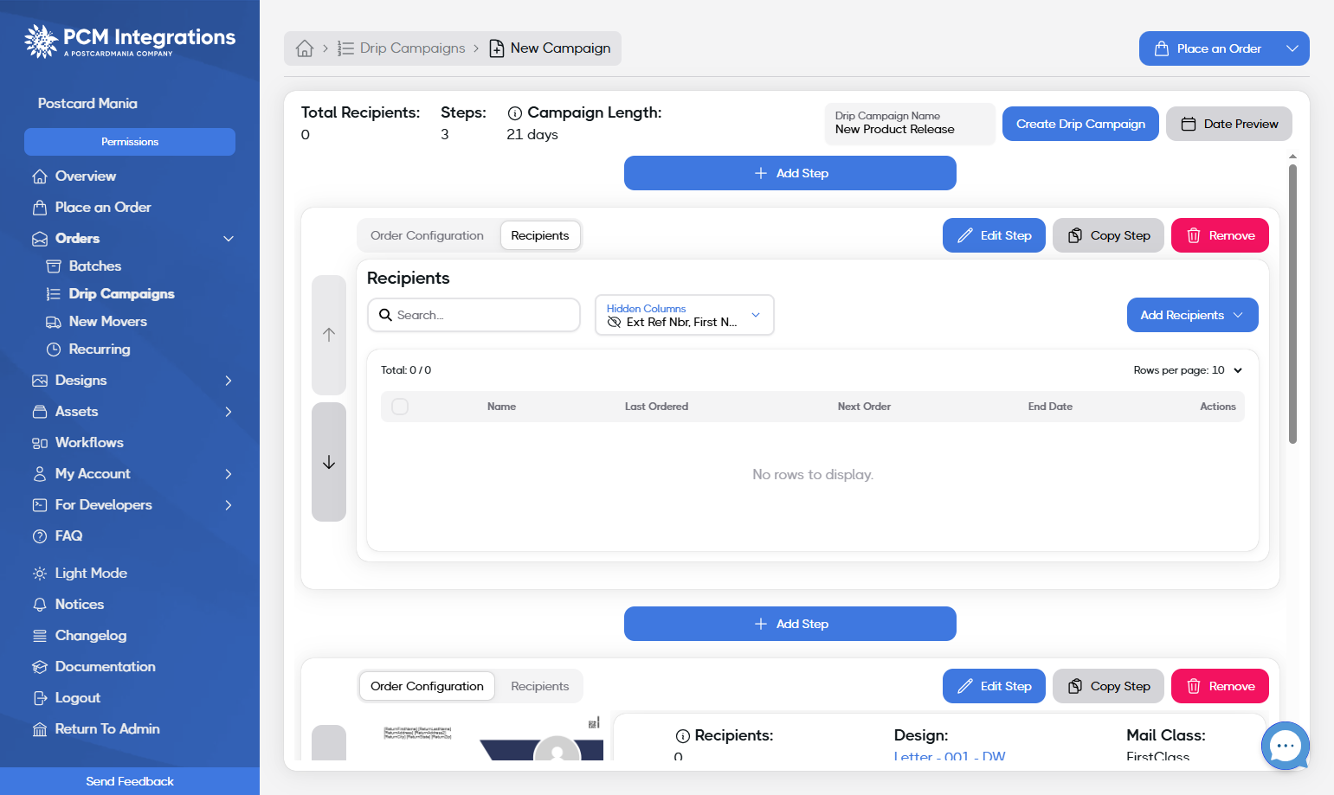Click the second step Recipients info icon
Screen dimensions: 1334x795
click(683, 736)
